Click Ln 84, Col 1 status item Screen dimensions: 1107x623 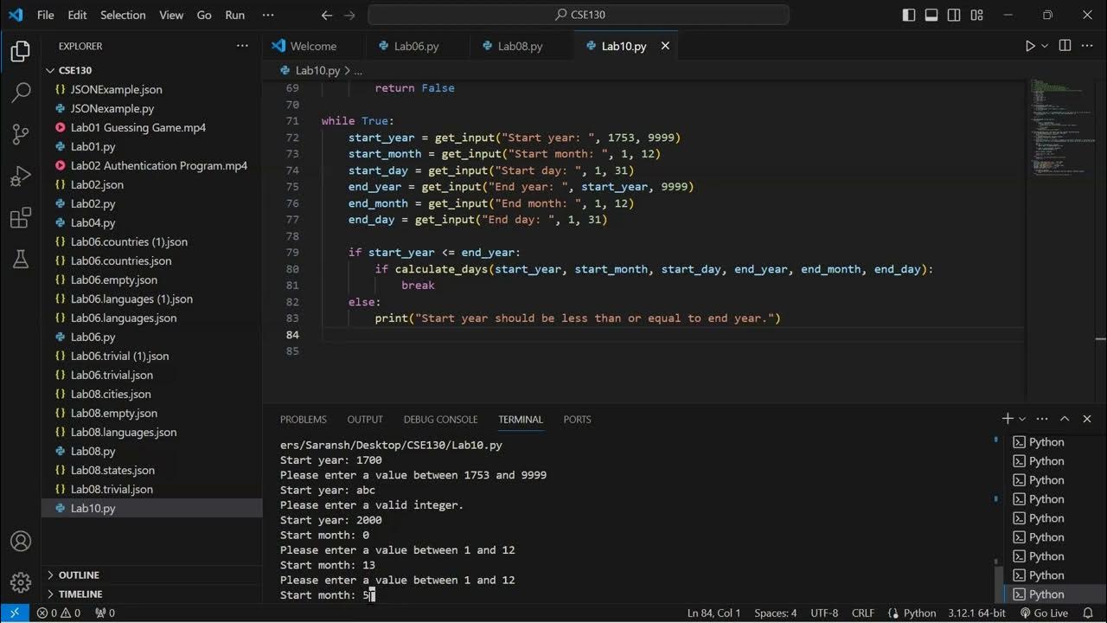pos(713,613)
